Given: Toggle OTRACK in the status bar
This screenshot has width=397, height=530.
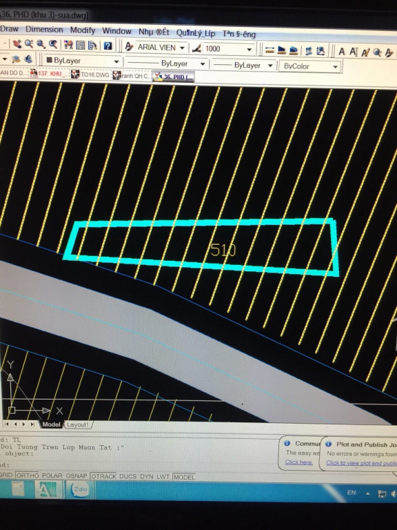Looking at the screenshot, I should pyautogui.click(x=103, y=476).
